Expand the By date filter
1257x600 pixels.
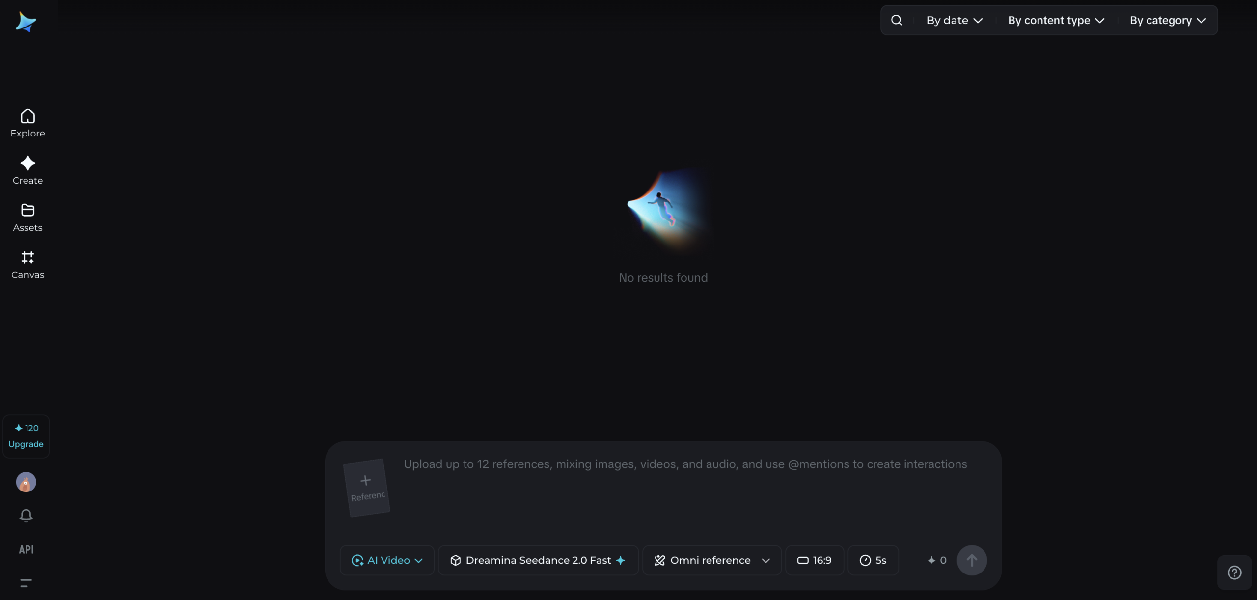point(954,20)
